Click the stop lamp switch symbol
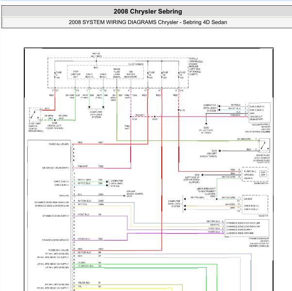This screenshot has height=291, width=292. (x=35, y=114)
